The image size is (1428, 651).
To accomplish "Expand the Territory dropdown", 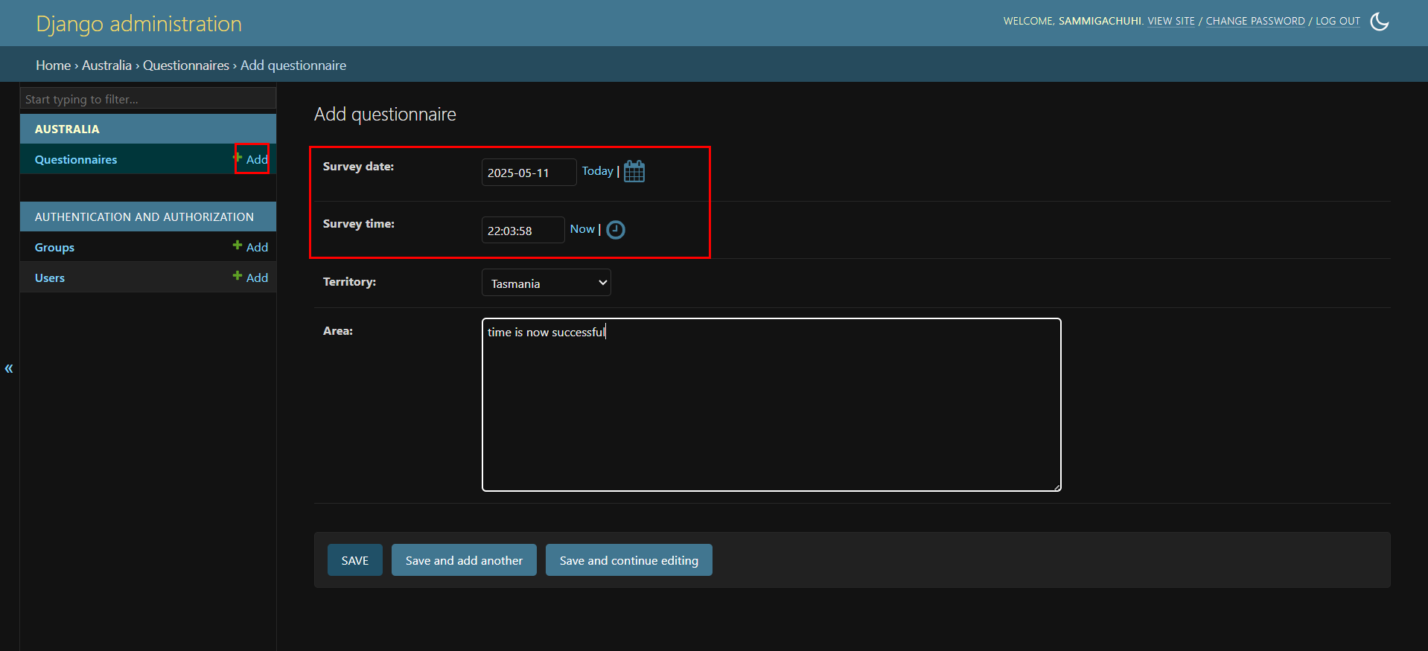I will [x=546, y=283].
